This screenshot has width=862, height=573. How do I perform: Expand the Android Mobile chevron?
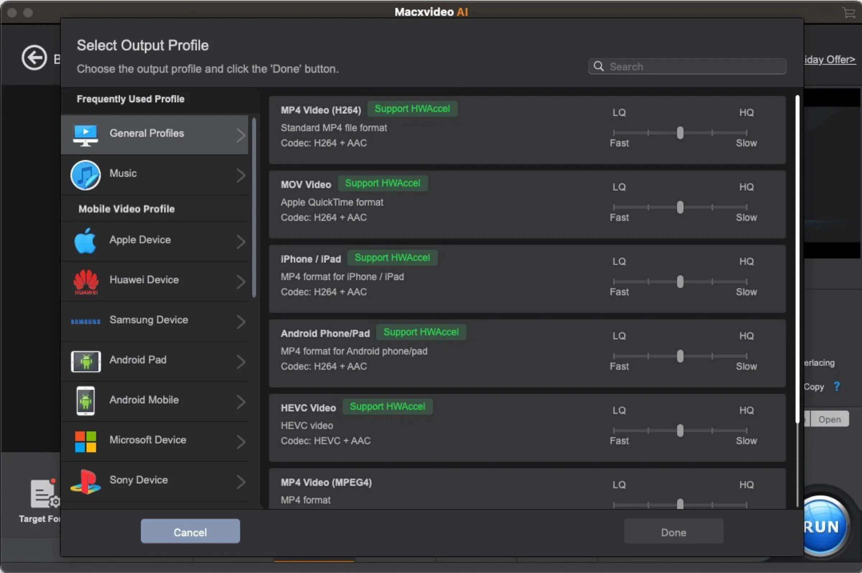(240, 402)
